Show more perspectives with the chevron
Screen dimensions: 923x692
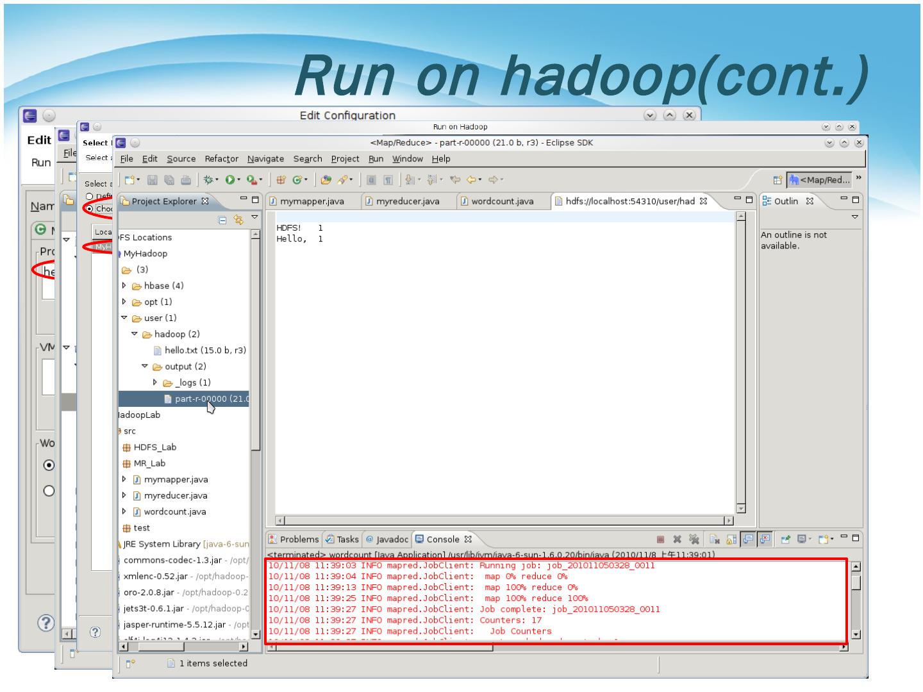point(859,177)
